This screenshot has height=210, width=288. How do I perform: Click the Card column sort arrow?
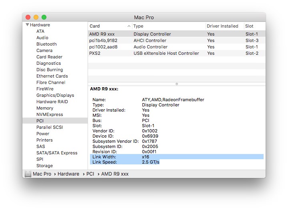(129, 26)
